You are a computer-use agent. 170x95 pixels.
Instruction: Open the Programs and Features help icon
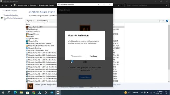(167, 21)
